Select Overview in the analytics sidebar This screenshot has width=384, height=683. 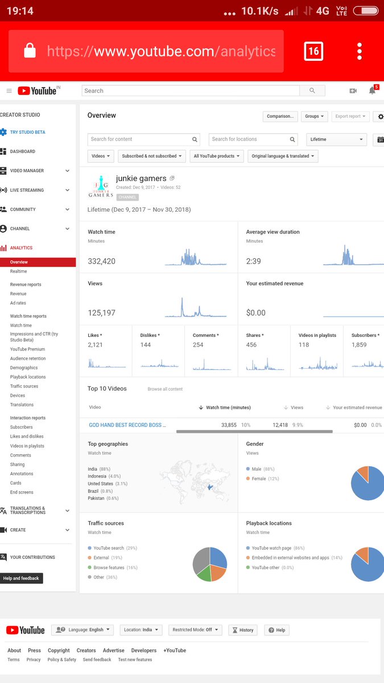coord(38,262)
